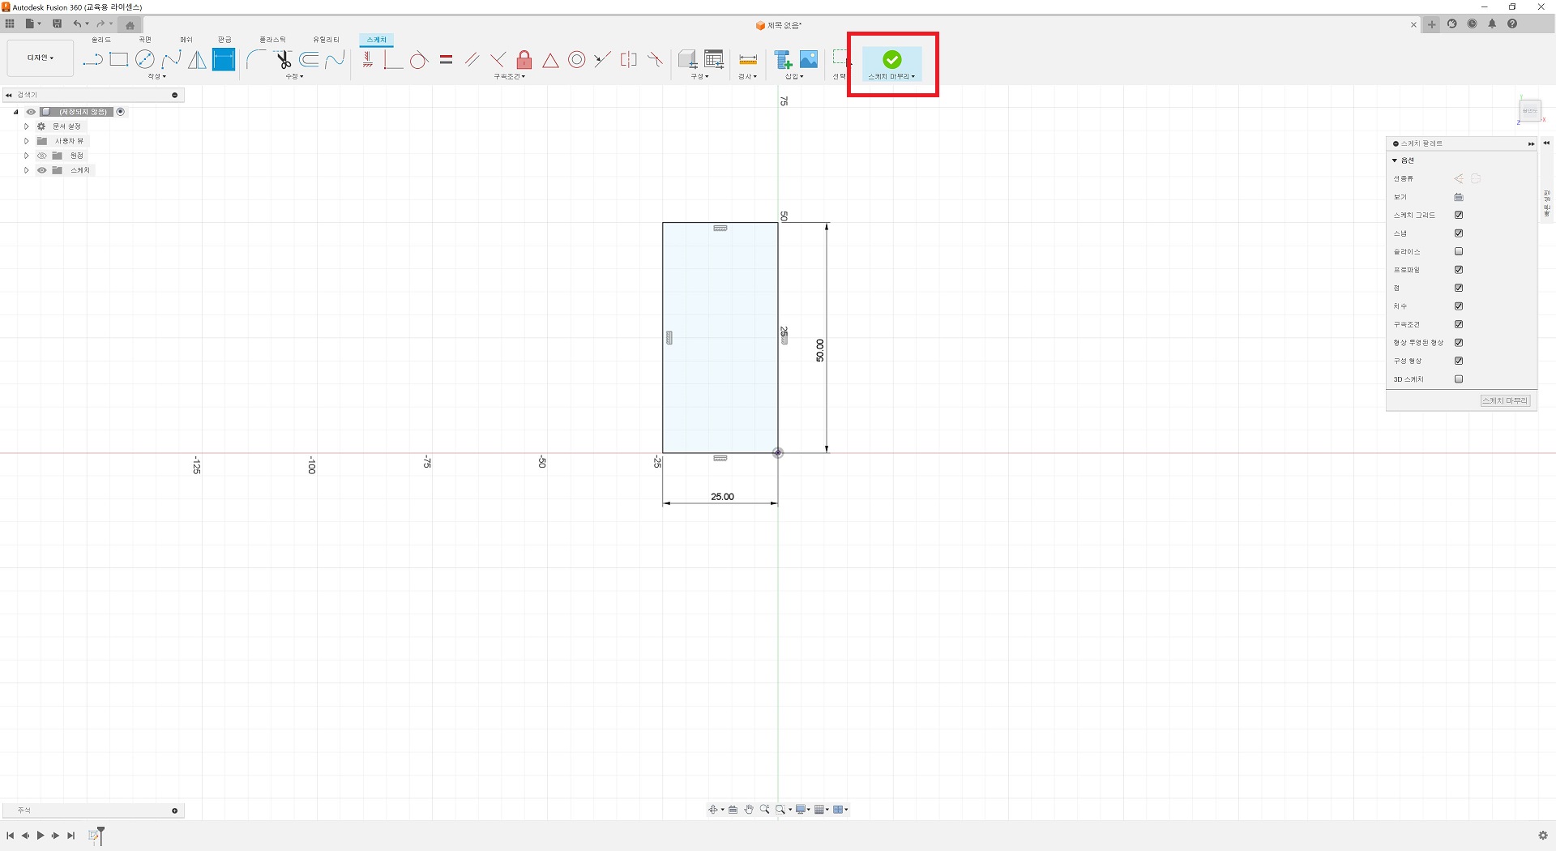1556x851 pixels.
Task: Enable the 슬라이스 checkbox
Action: click(1459, 251)
